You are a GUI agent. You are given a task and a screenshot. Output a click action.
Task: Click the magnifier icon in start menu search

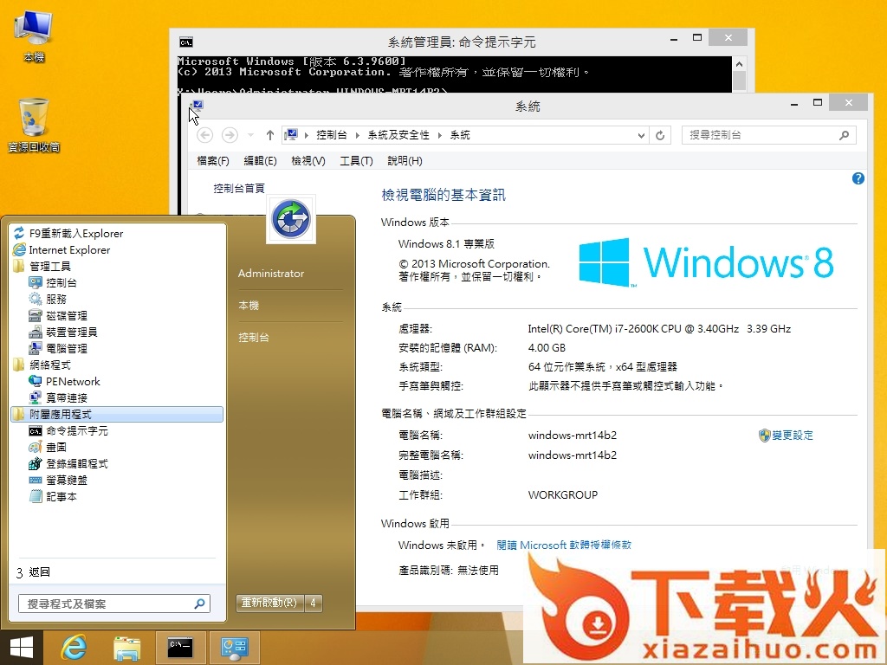(x=200, y=604)
